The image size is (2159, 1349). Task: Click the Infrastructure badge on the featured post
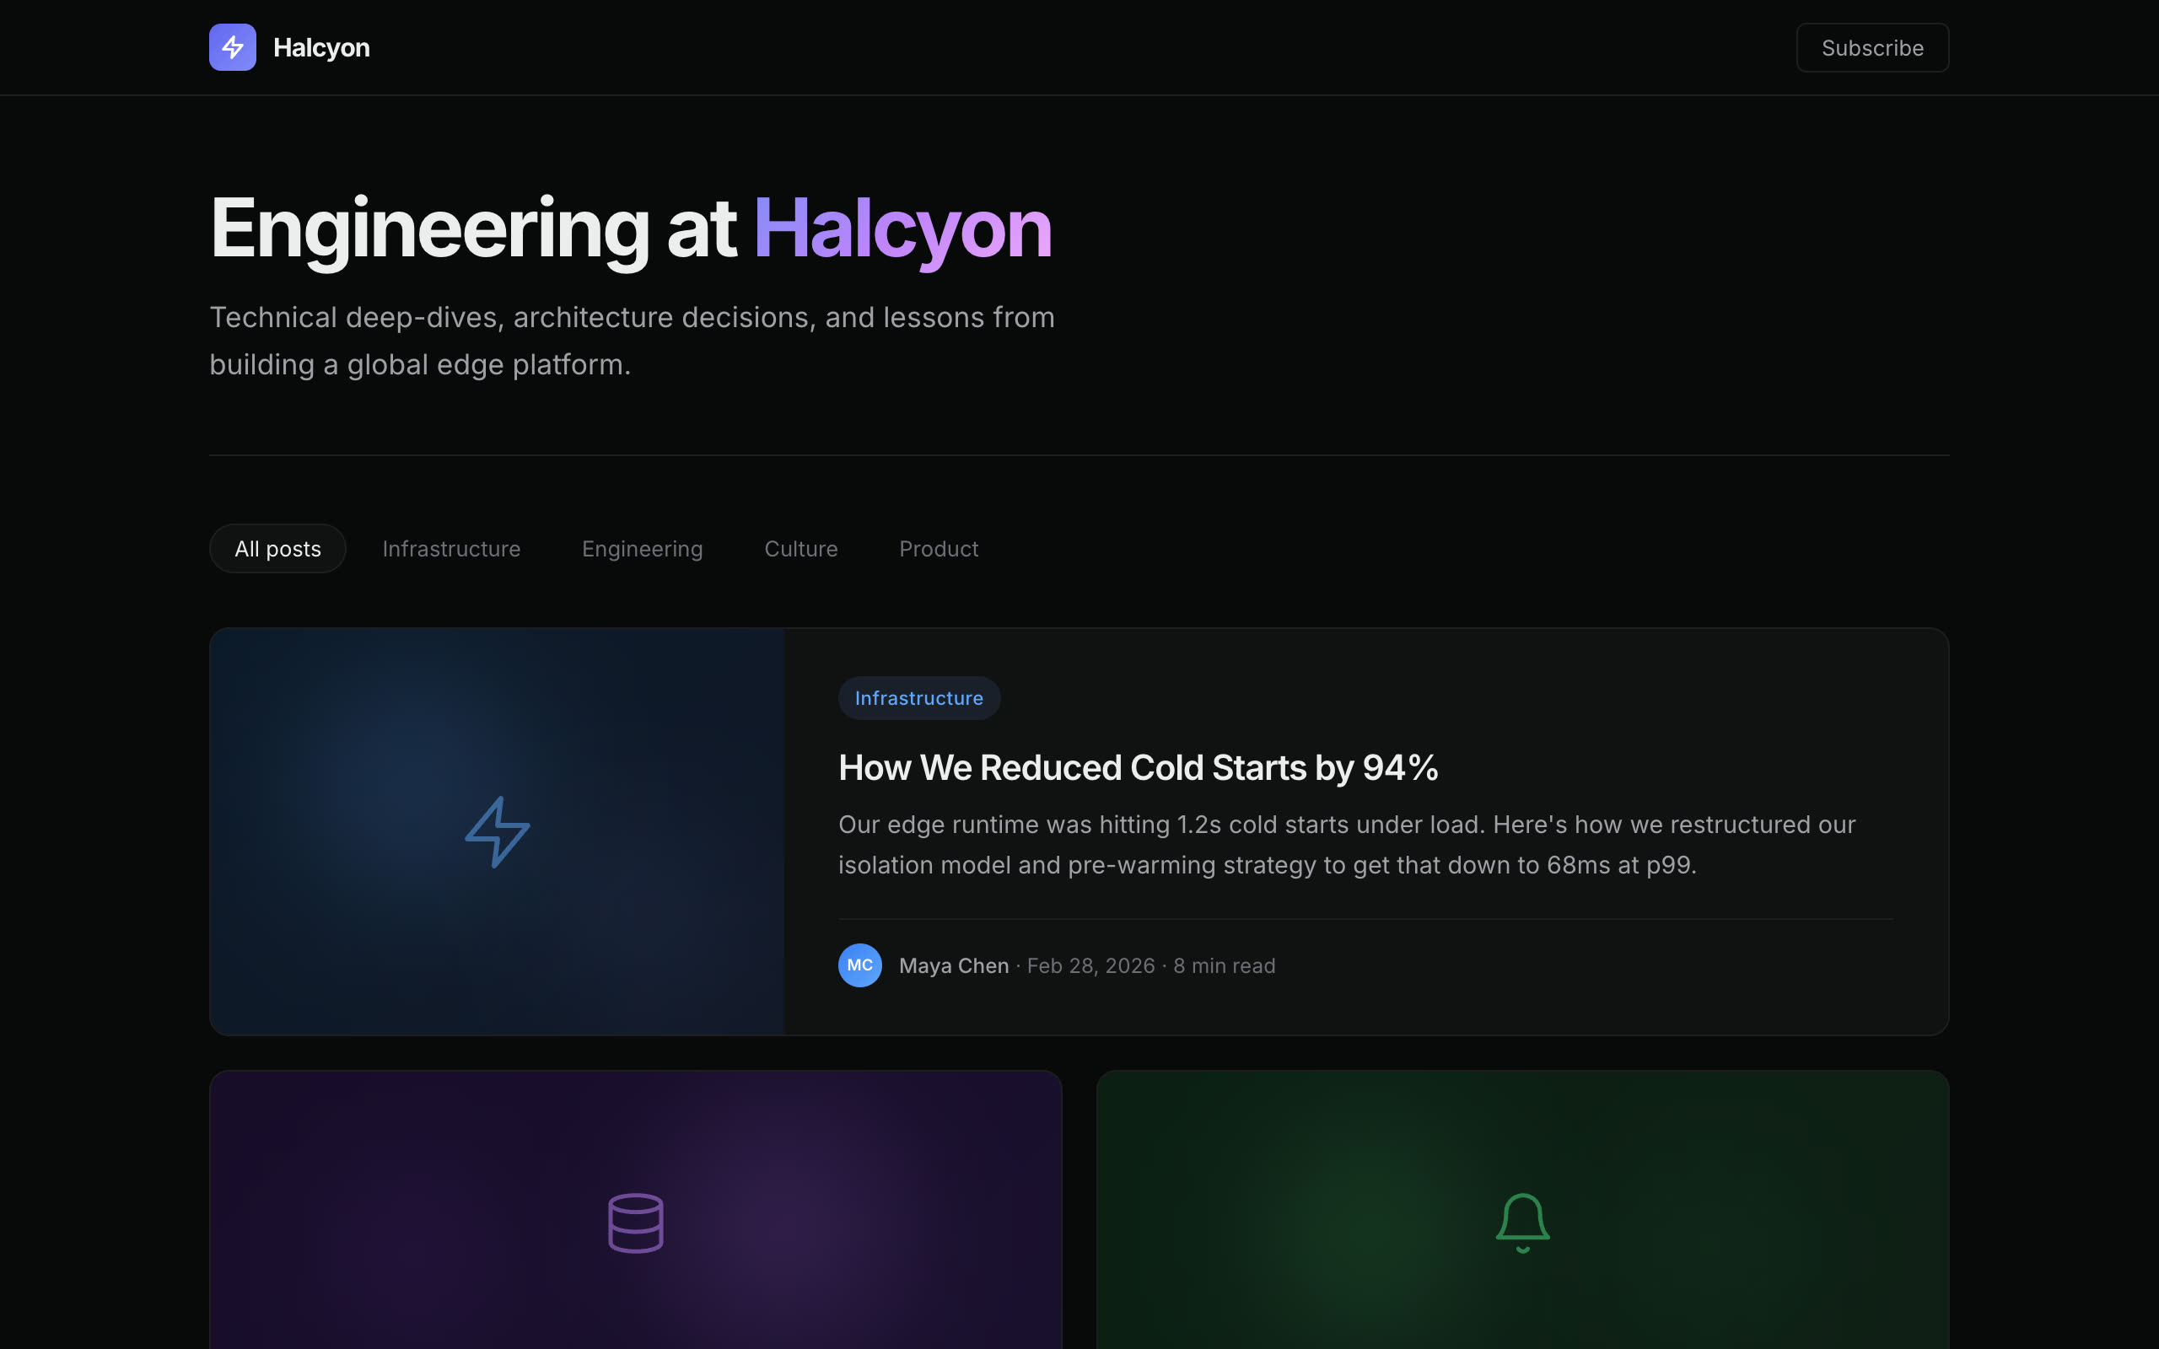tap(919, 696)
